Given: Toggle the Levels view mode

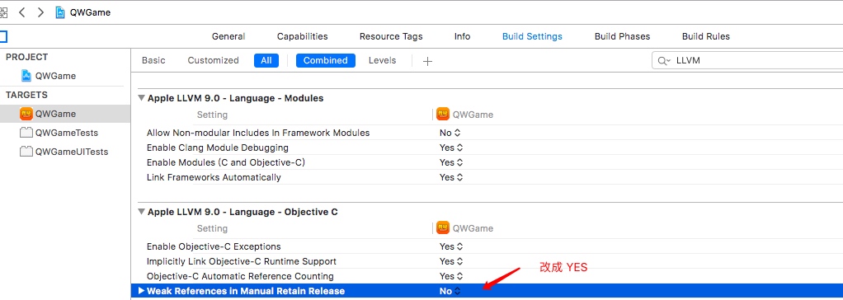Looking at the screenshot, I should [382, 60].
